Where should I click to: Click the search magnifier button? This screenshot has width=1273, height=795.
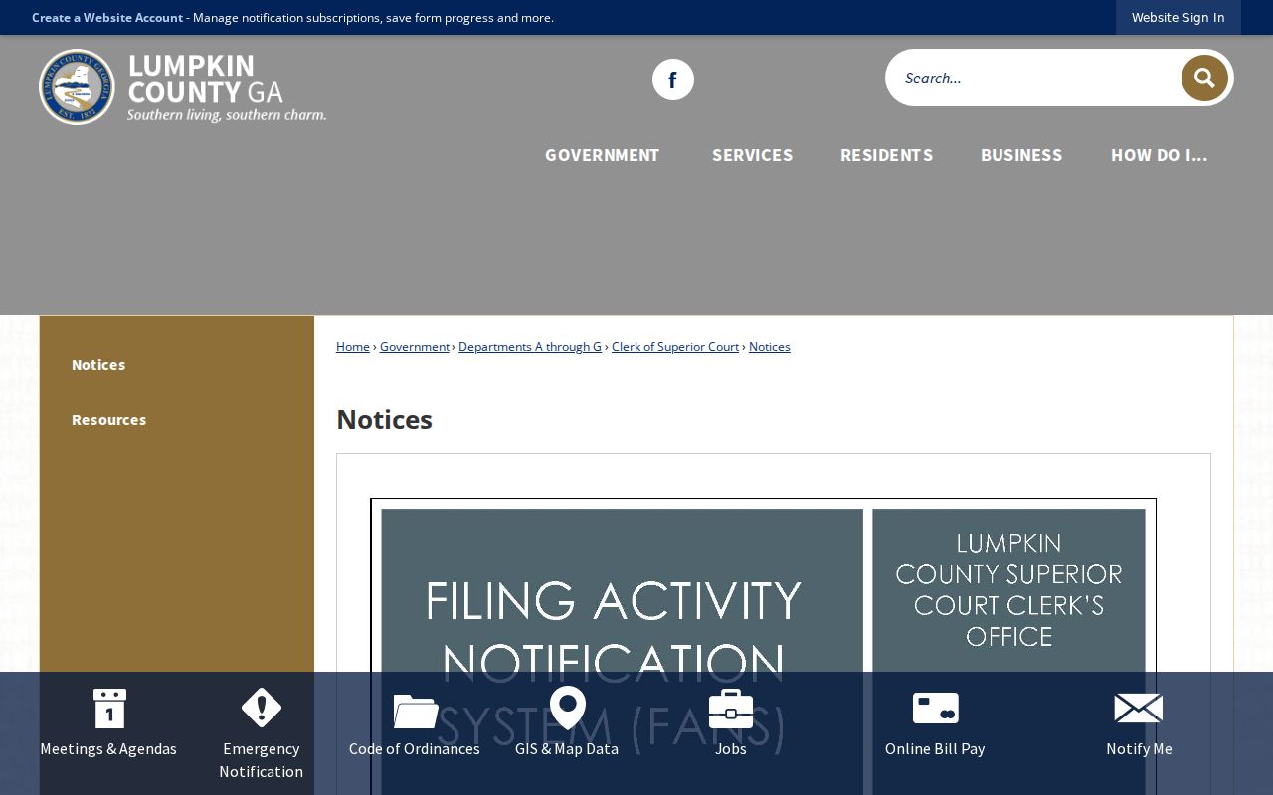1204,78
